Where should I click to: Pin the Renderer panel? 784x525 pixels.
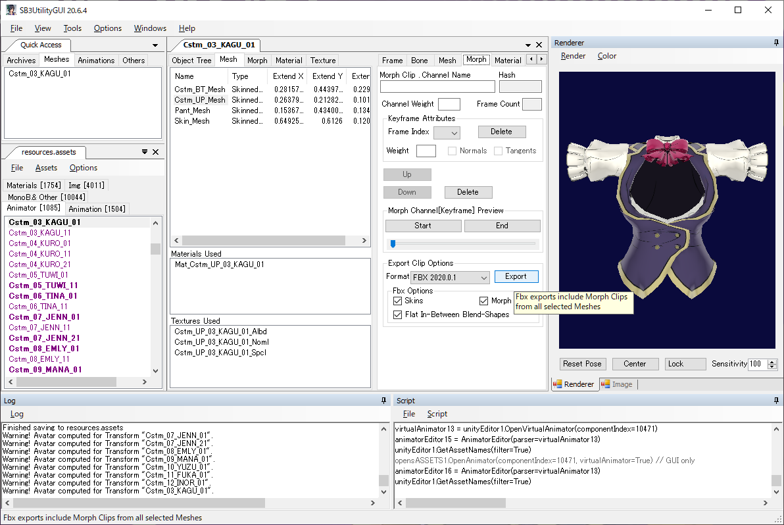776,43
